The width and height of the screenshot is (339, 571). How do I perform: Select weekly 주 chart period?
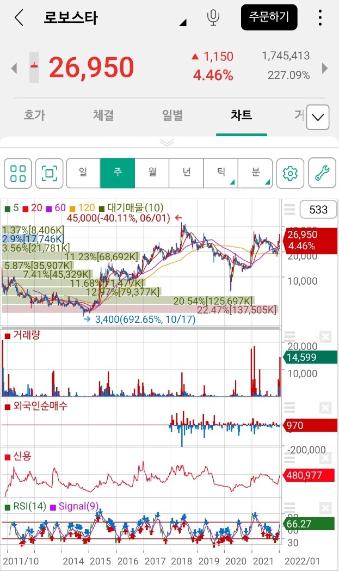coord(117,173)
